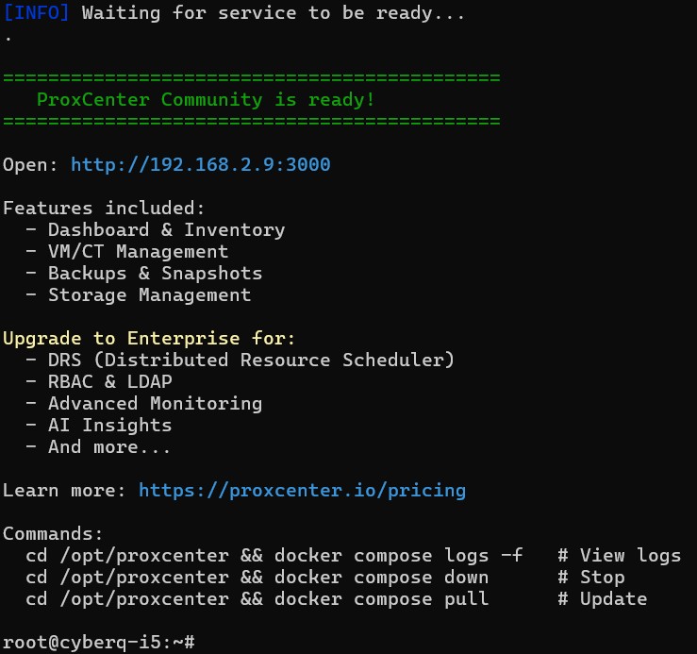The height and width of the screenshot is (654, 697).
Task: Click the yellow "Upgrade to Enterprise for:" heading
Action: [x=149, y=339]
